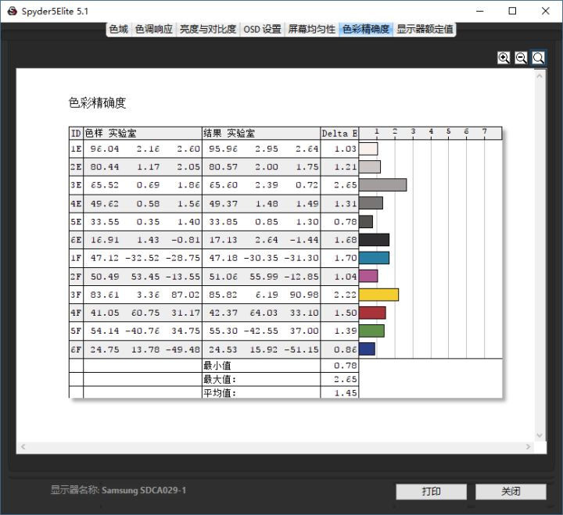Click the 打印 button
The image size is (563, 515).
tap(431, 492)
